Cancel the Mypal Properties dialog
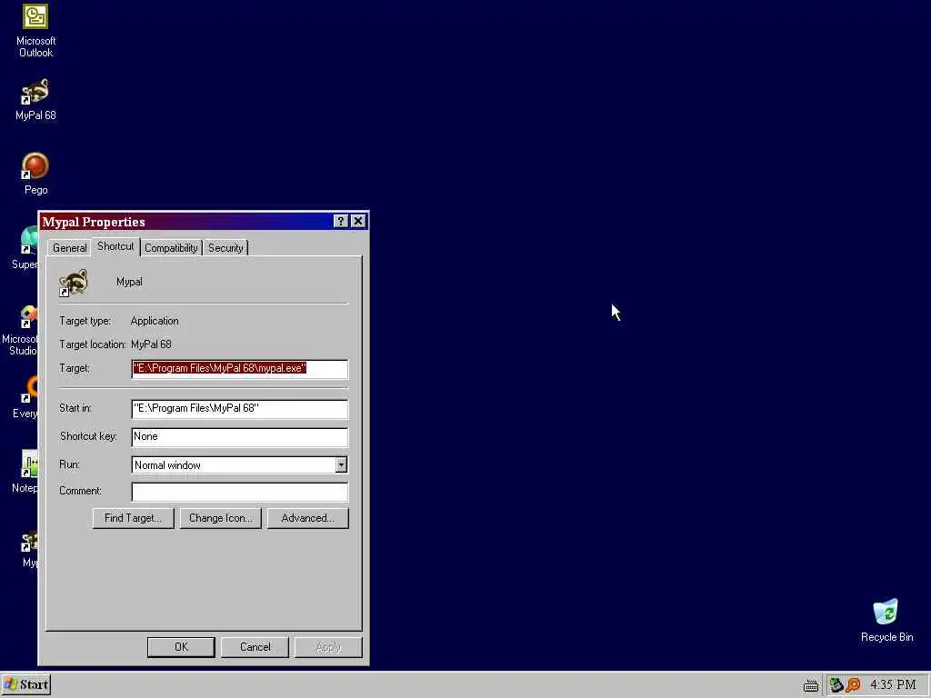The height and width of the screenshot is (698, 931). [255, 647]
